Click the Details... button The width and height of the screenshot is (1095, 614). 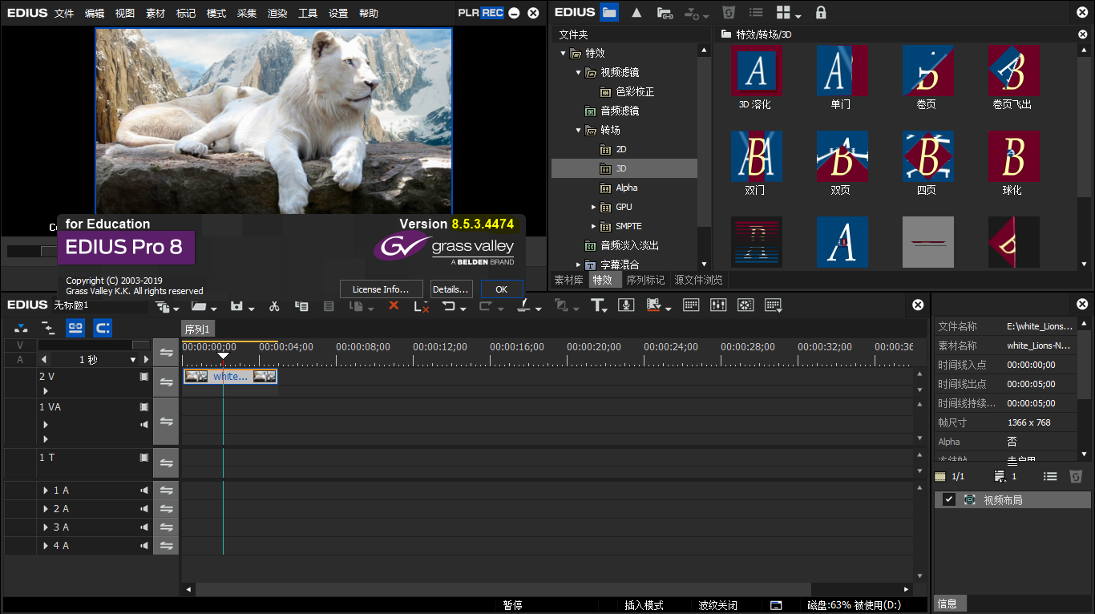[451, 289]
